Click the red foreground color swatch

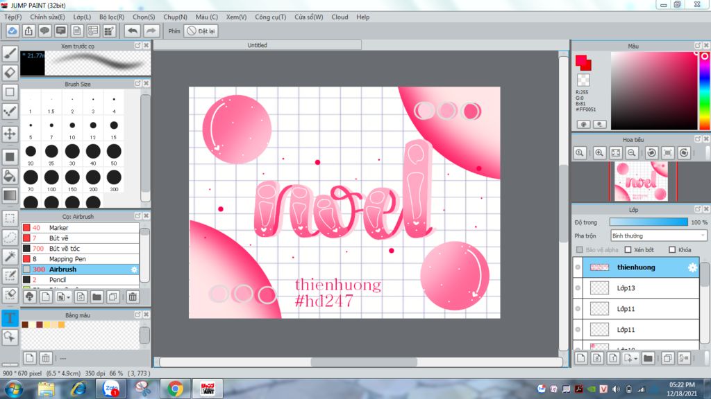[582, 60]
